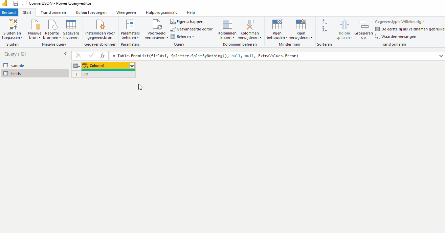The image size is (445, 233).
Task: Click the Rijen verwijderen icon
Action: coord(301,25)
